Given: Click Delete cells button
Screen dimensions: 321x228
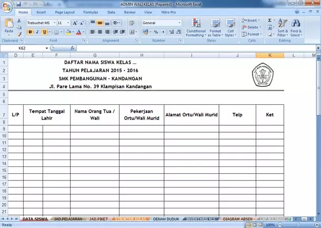Looking at the screenshot, I should pyautogui.click(x=252, y=27).
